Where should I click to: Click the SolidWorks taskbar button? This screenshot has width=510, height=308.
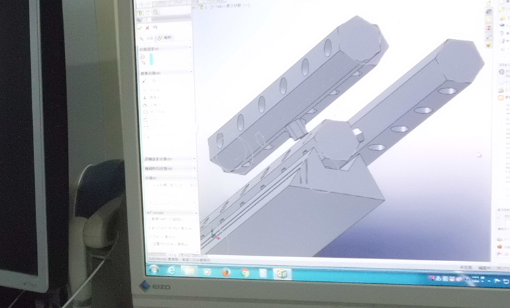(x=282, y=274)
